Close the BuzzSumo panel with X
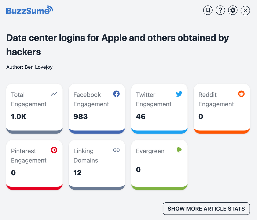 pos(245,11)
